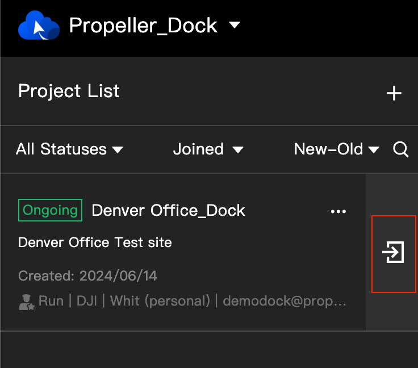Open the three-dot menu for Denver Office_Dock
The width and height of the screenshot is (418, 368).
click(338, 212)
